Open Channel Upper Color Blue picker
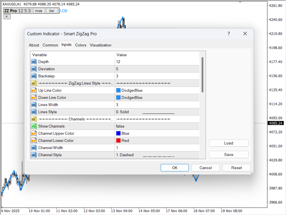Viewport: 286px width, 215px height. tap(157, 134)
